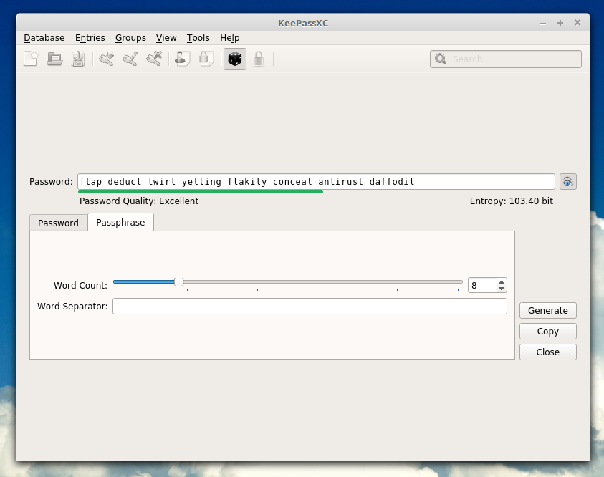Image resolution: width=604 pixels, height=477 pixels.
Task: Click into the generated Password field
Action: click(316, 182)
